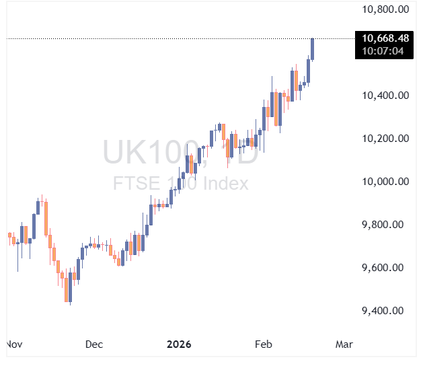423x366 pixels.
Task: Select the Nov label on time axis
Action: point(13,344)
